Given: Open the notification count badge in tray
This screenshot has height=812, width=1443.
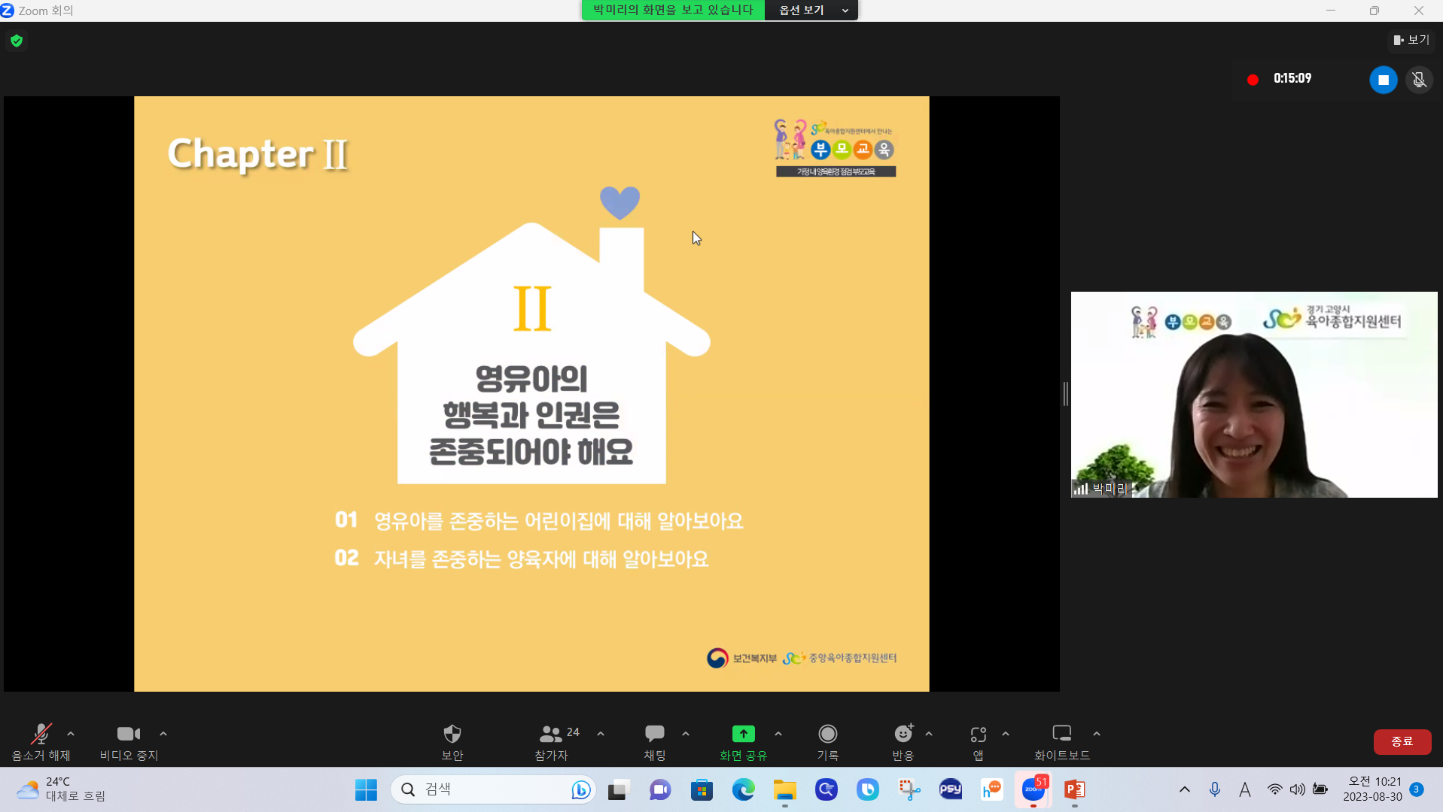Looking at the screenshot, I should (x=1416, y=789).
